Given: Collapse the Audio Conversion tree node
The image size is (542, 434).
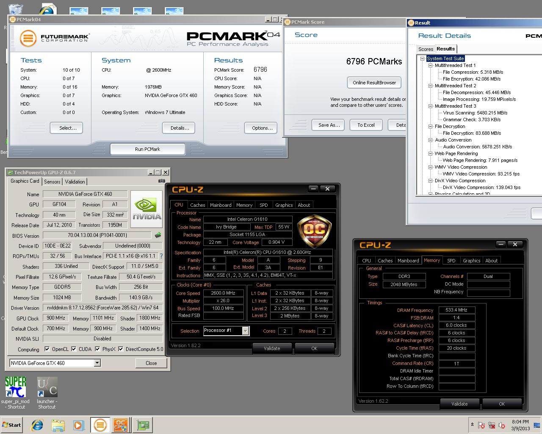Looking at the screenshot, I should (430, 140).
